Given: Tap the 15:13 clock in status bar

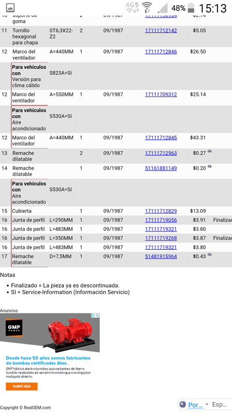Looking at the screenshot, I should pos(212,8).
